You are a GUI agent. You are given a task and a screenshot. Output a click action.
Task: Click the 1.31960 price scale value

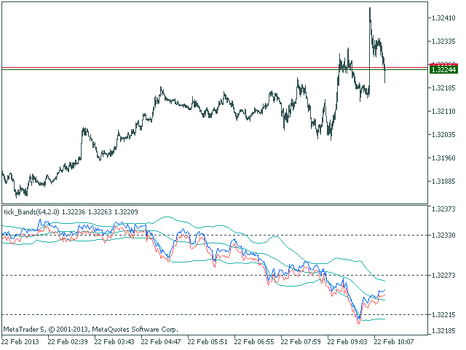pyautogui.click(x=443, y=158)
